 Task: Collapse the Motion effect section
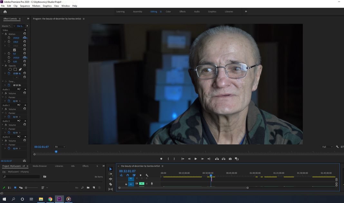pos(3,34)
